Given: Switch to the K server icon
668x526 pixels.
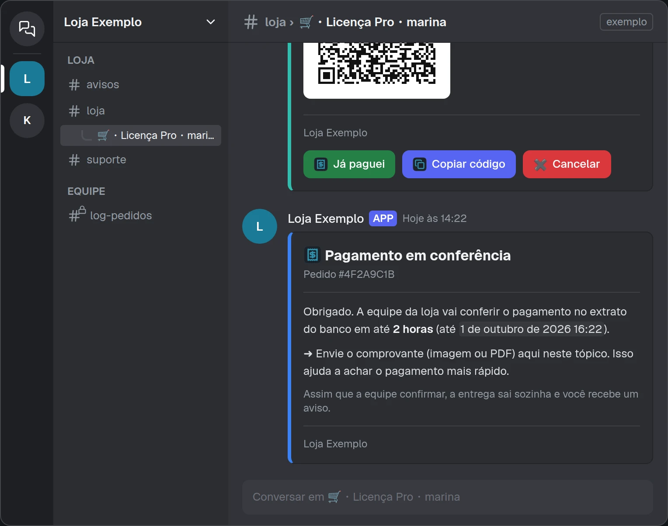Looking at the screenshot, I should click(27, 121).
